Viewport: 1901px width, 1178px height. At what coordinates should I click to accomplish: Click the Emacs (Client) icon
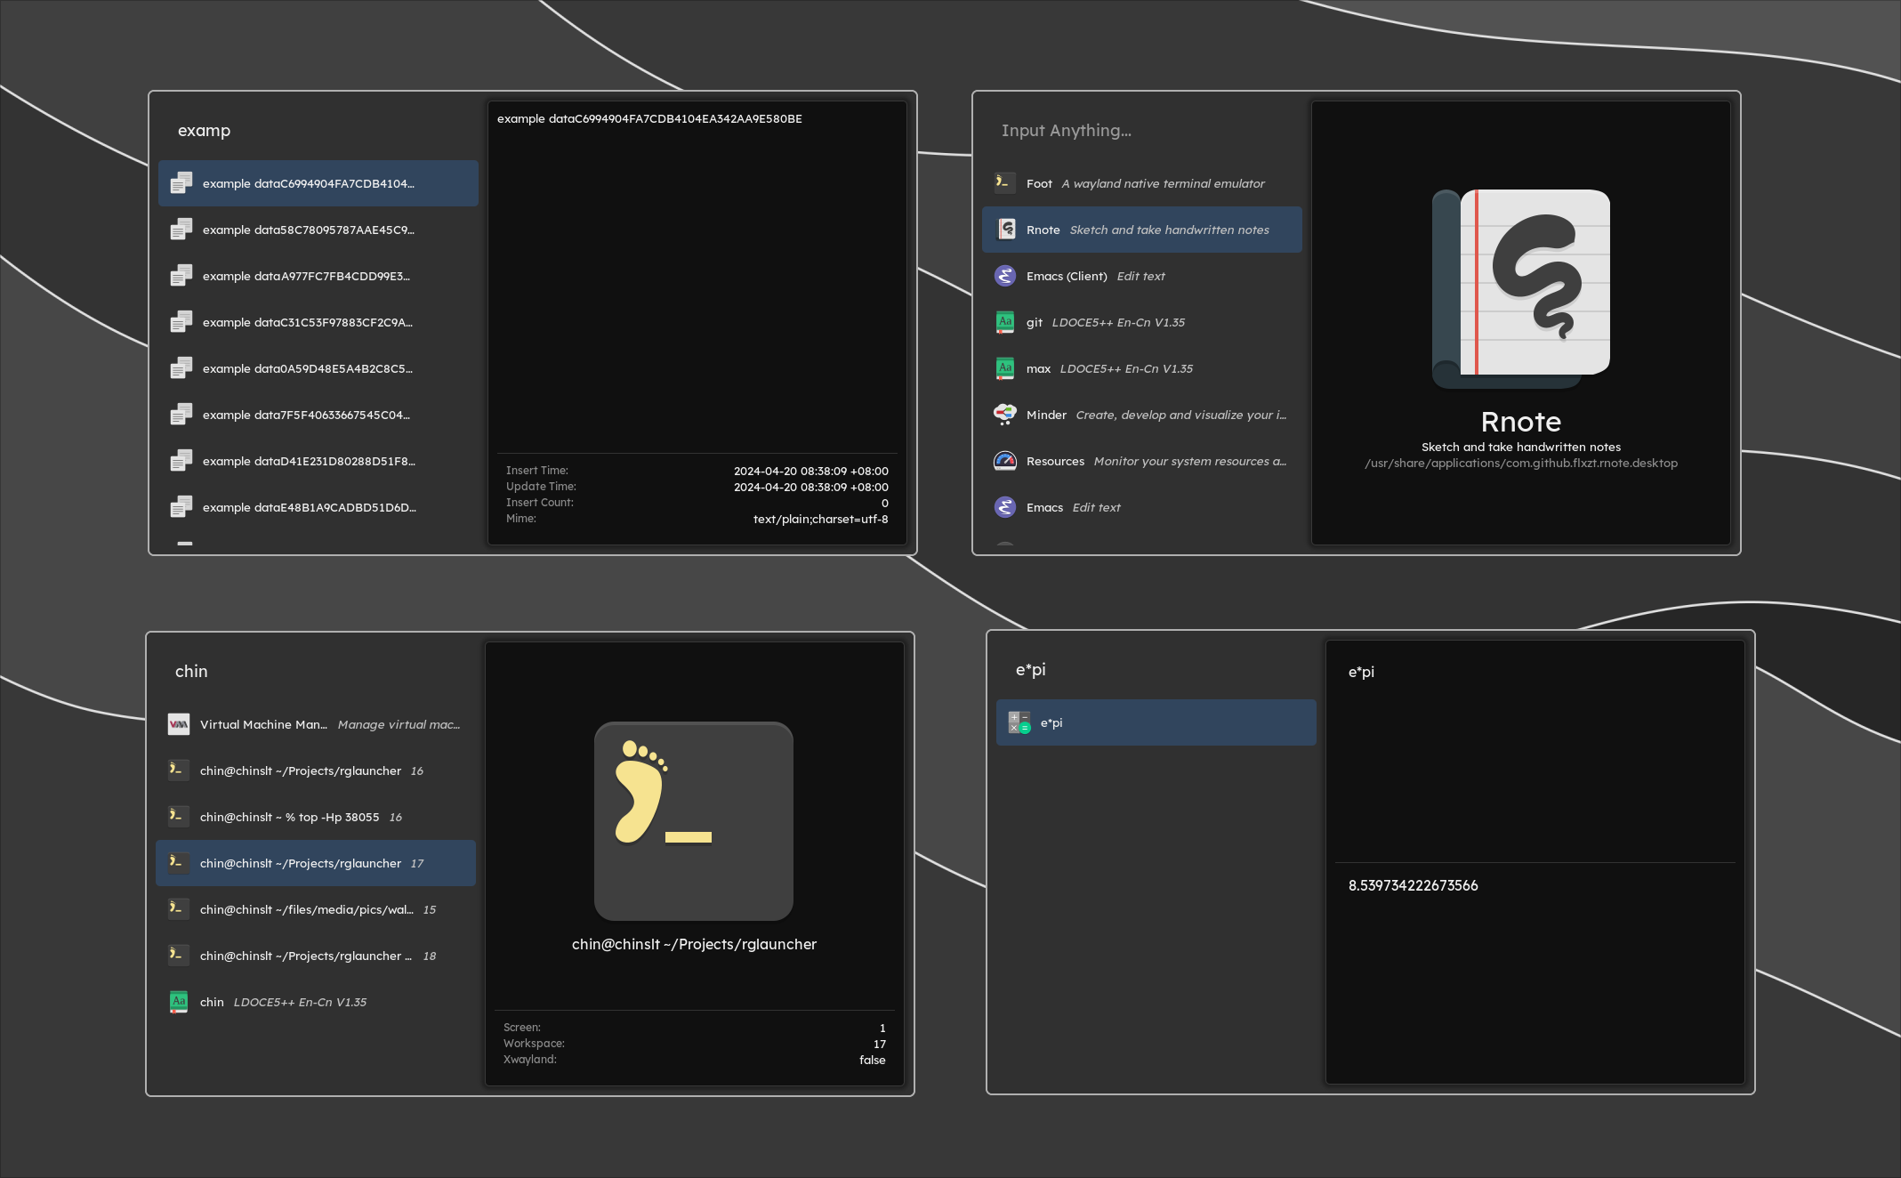tap(1005, 276)
